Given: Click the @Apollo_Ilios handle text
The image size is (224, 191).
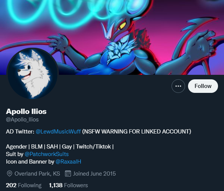Looking at the screenshot, I should point(22,120).
